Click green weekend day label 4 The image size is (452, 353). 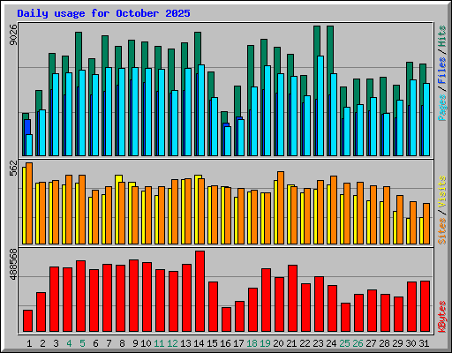coord(69,343)
